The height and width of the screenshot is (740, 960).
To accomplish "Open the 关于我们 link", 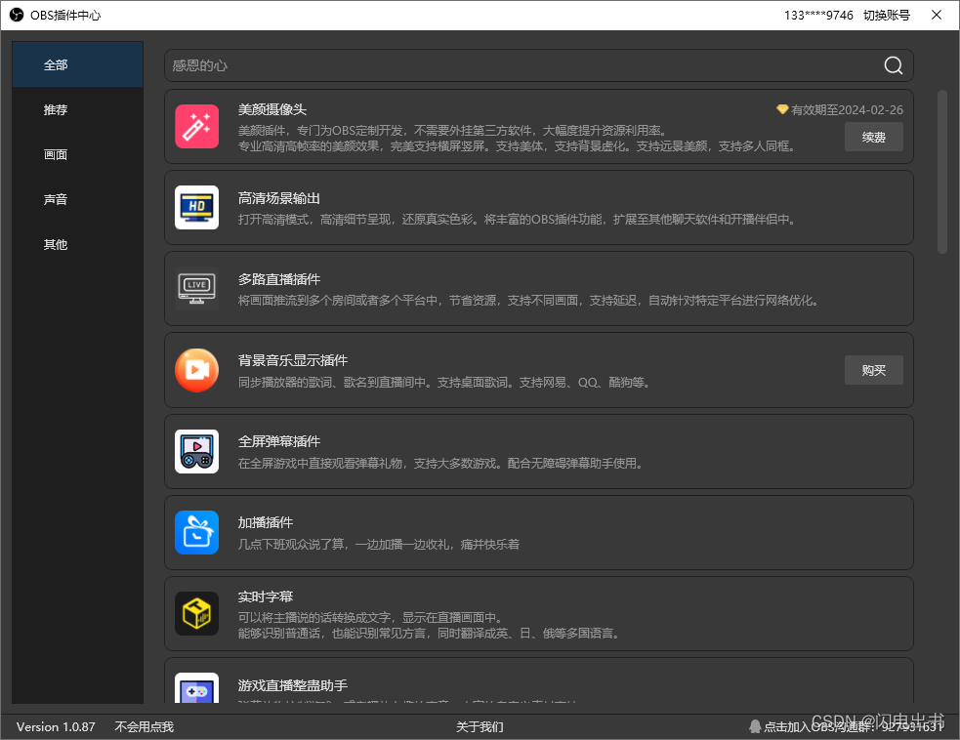I will pos(480,726).
